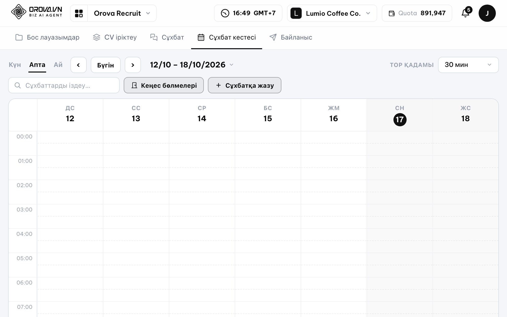The height and width of the screenshot is (317, 507).
Task: Open the 30 мин grid step dropdown
Action: tap(468, 65)
